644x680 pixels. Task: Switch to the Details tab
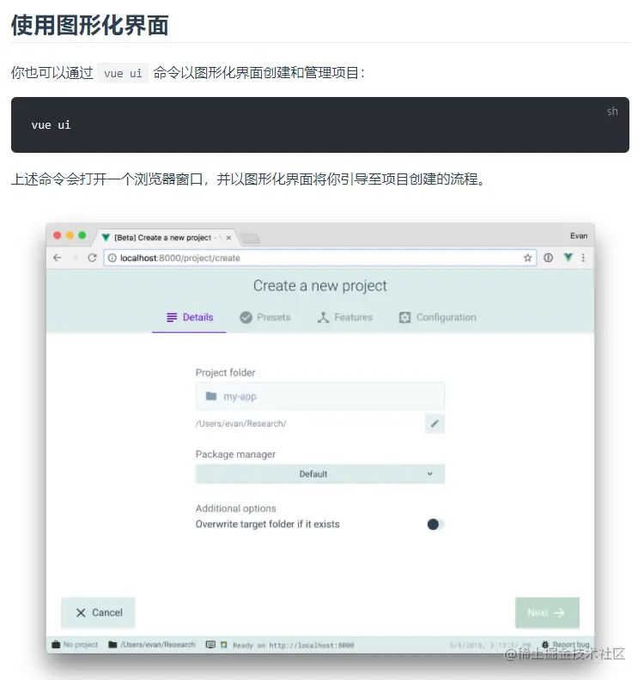[189, 318]
